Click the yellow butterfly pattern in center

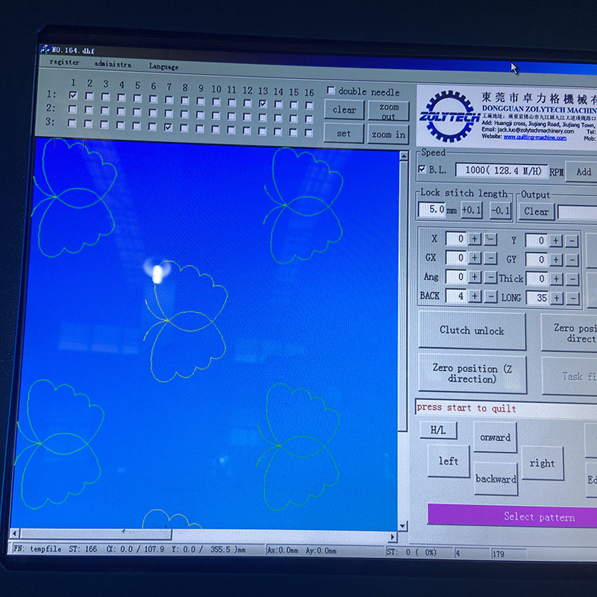(x=185, y=321)
